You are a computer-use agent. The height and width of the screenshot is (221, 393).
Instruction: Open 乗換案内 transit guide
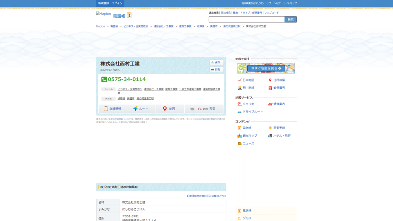pos(279,104)
